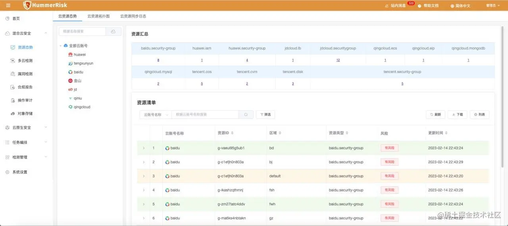Click the 刷新 refresh button
Viewport: 508px width, 226px height.
[x=435, y=114]
